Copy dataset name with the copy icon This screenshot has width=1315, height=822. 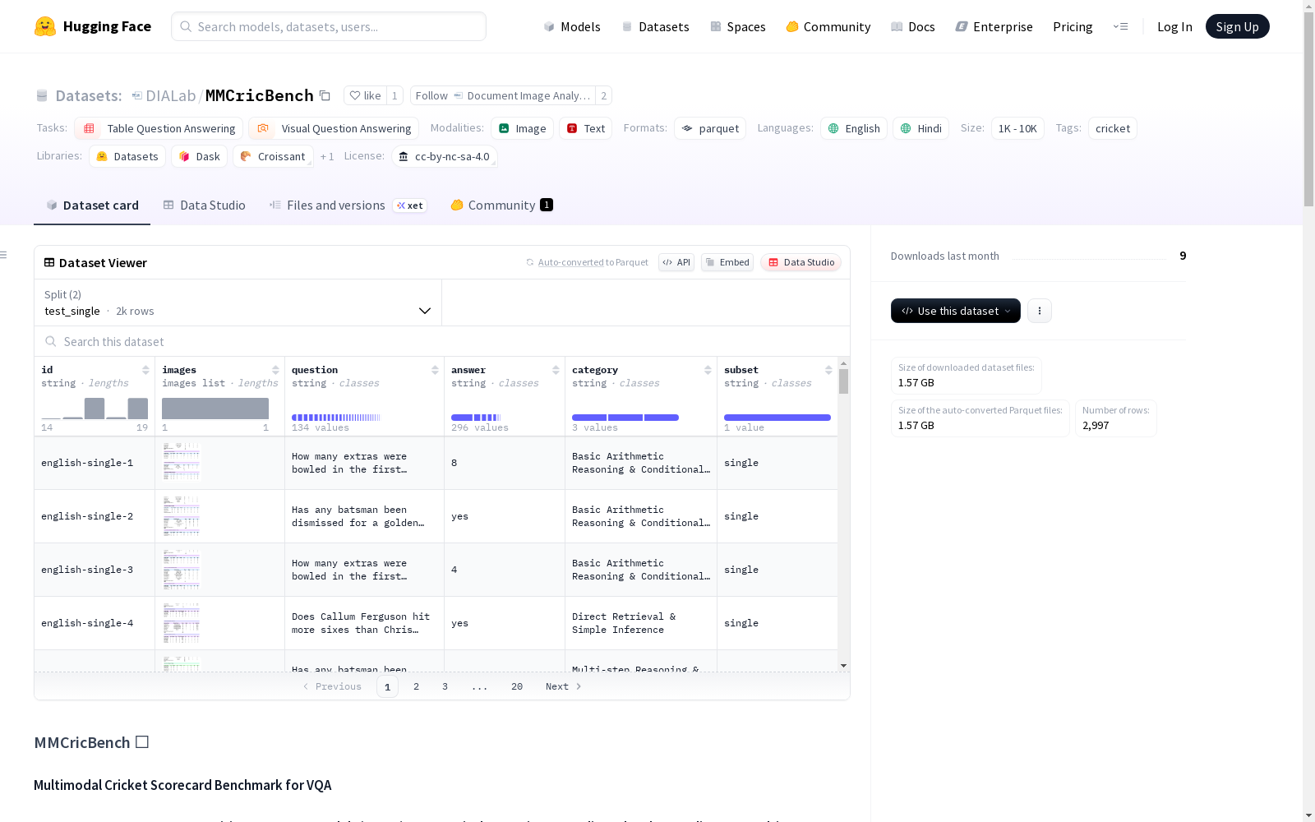[x=325, y=95]
